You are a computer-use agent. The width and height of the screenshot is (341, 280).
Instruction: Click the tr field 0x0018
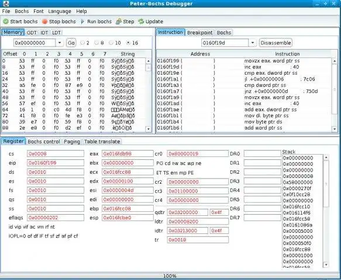coord(198,240)
